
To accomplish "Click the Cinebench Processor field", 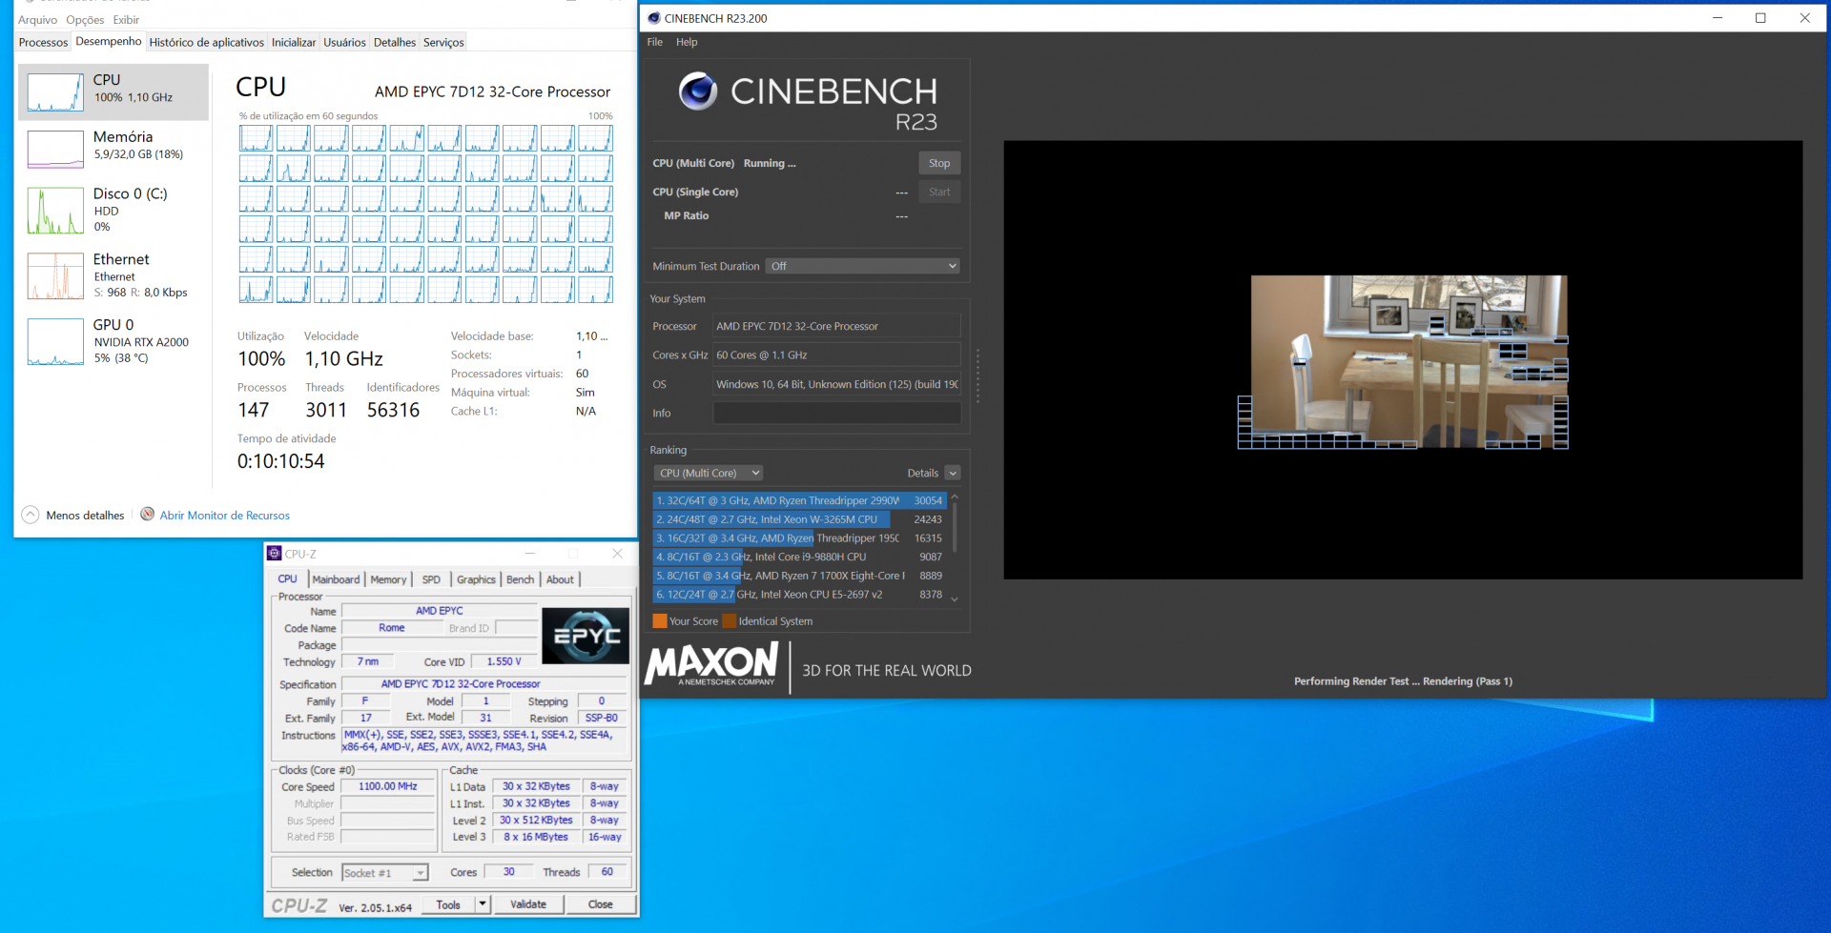I will (836, 326).
